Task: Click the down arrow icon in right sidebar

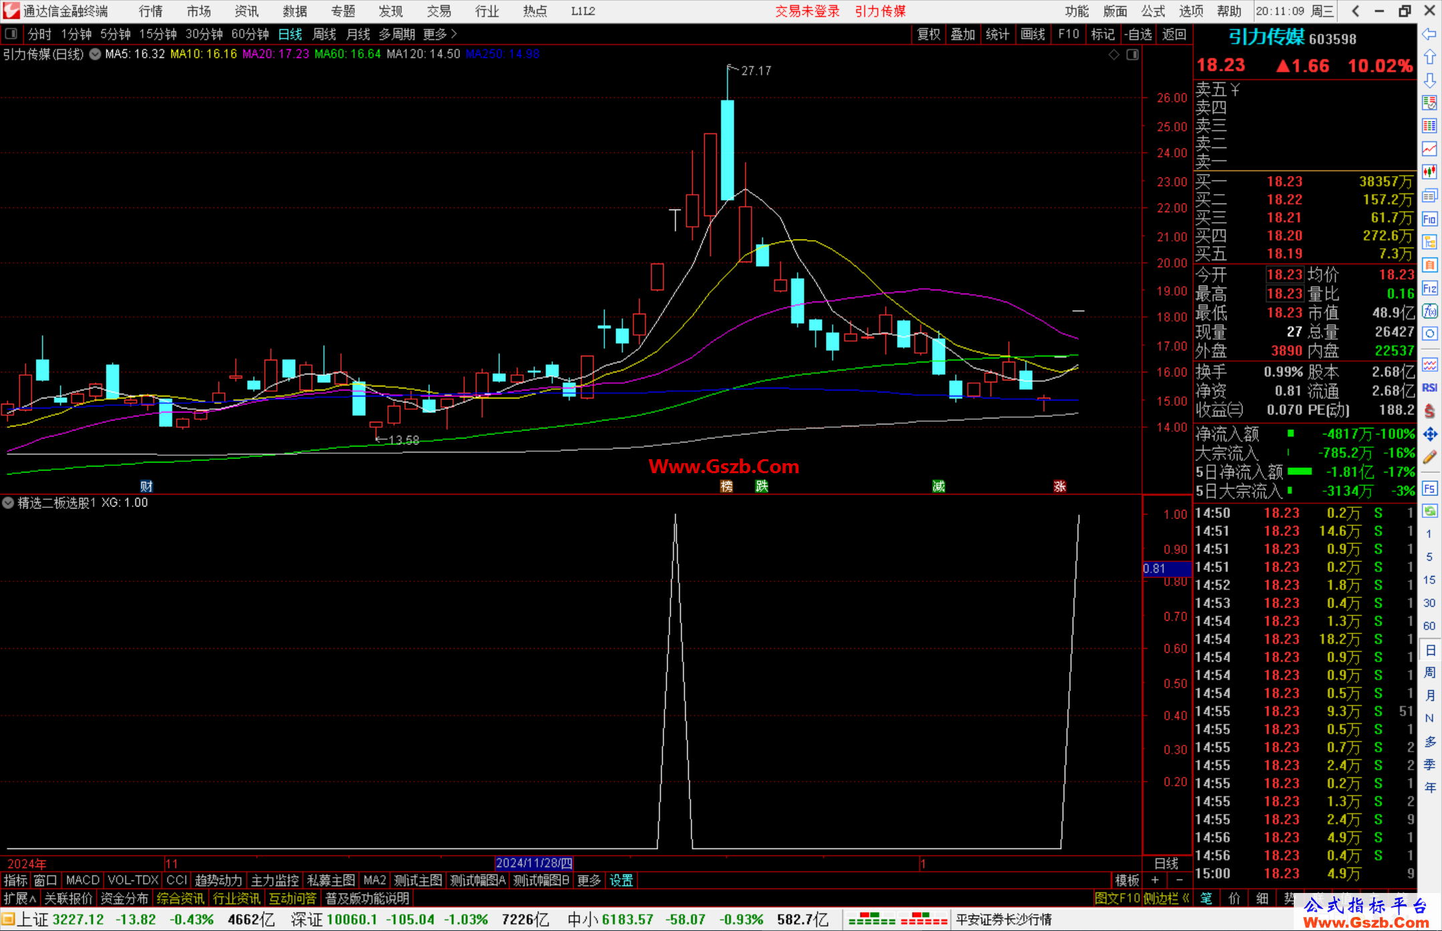Action: tap(1429, 81)
